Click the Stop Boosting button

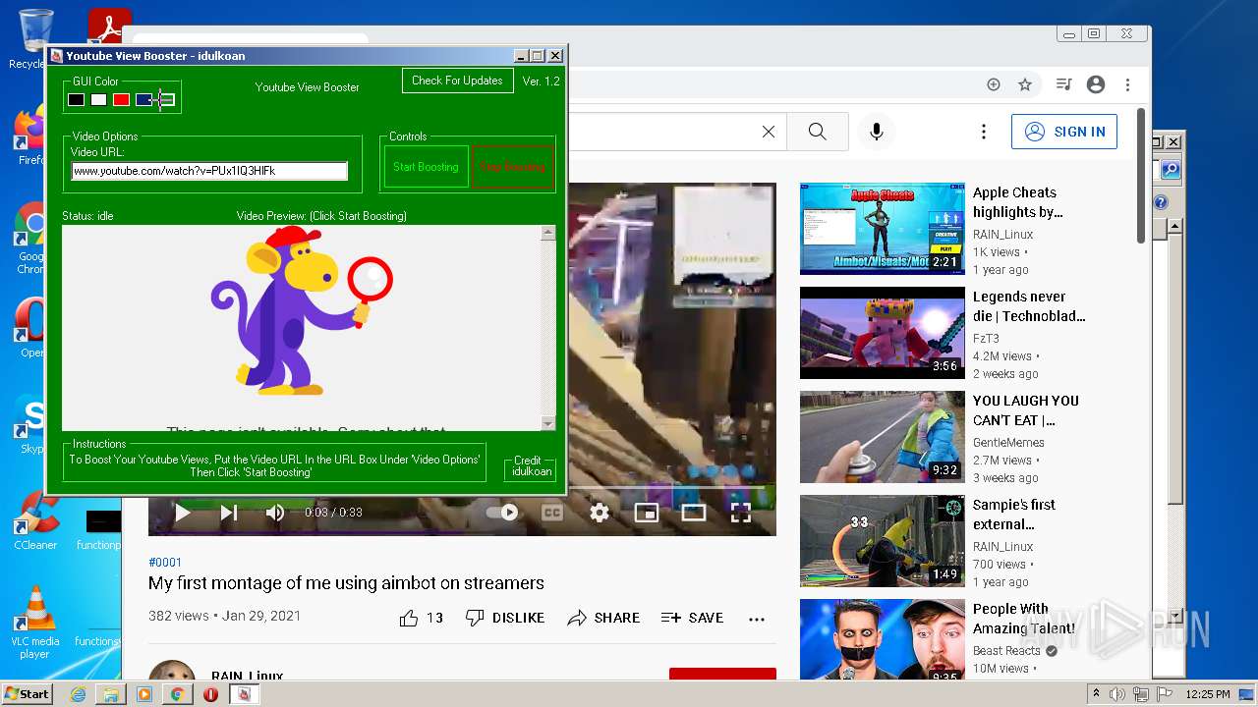(x=512, y=167)
